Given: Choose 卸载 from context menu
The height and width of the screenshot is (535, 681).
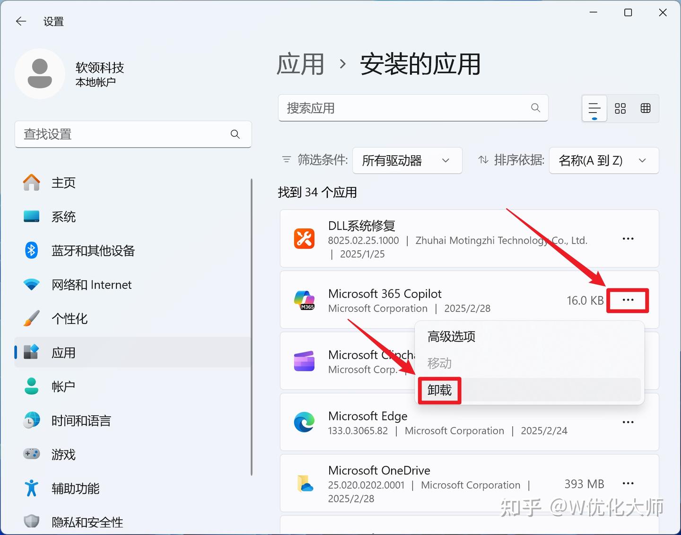Looking at the screenshot, I should [530, 390].
